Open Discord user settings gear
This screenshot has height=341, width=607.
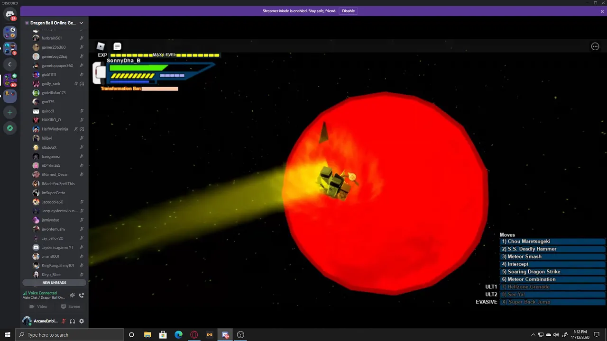(82, 321)
